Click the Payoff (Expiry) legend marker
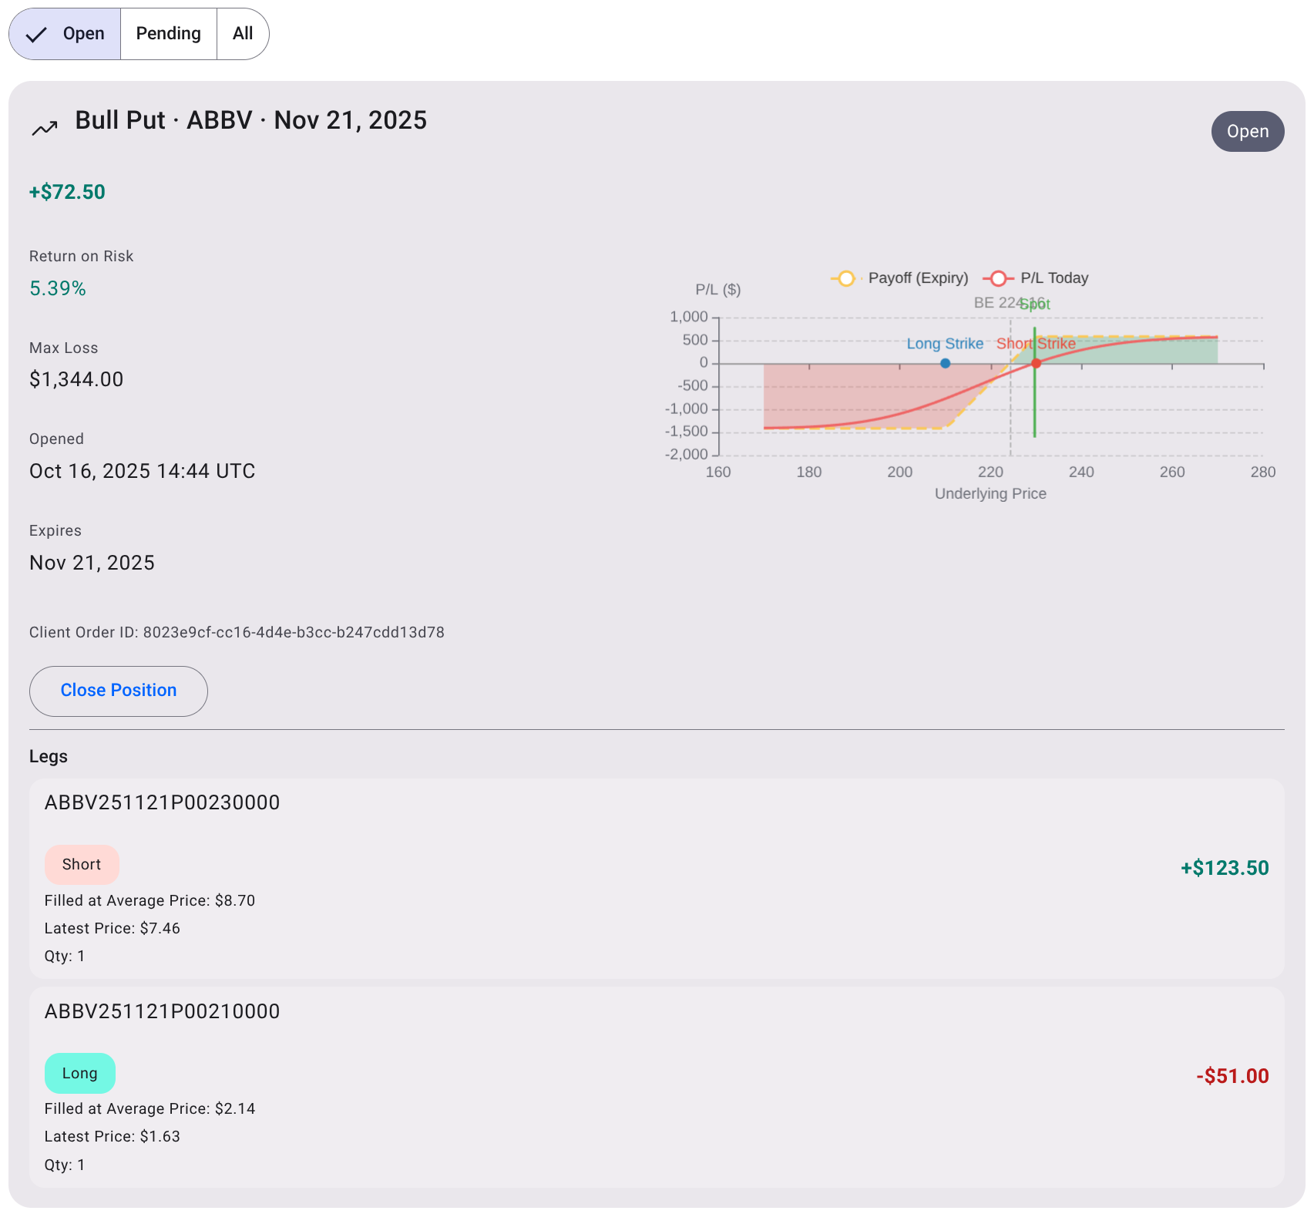This screenshot has height=1214, width=1314. pyautogui.click(x=845, y=278)
